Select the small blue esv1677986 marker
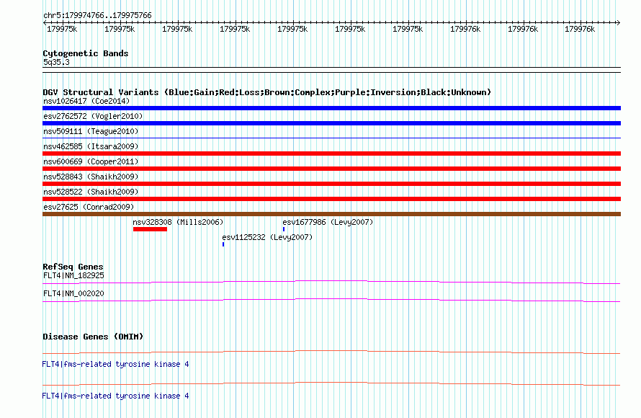Viewport: 641px width, 418px height. 284,229
